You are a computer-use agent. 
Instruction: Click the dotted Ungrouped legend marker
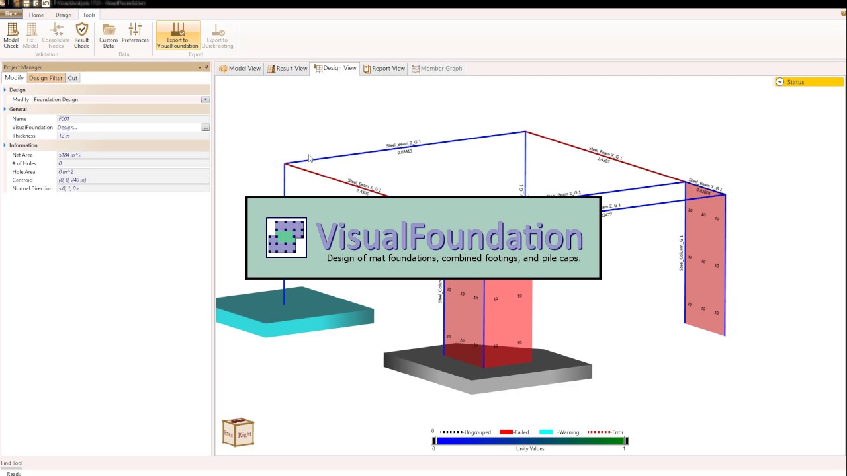tap(451, 432)
